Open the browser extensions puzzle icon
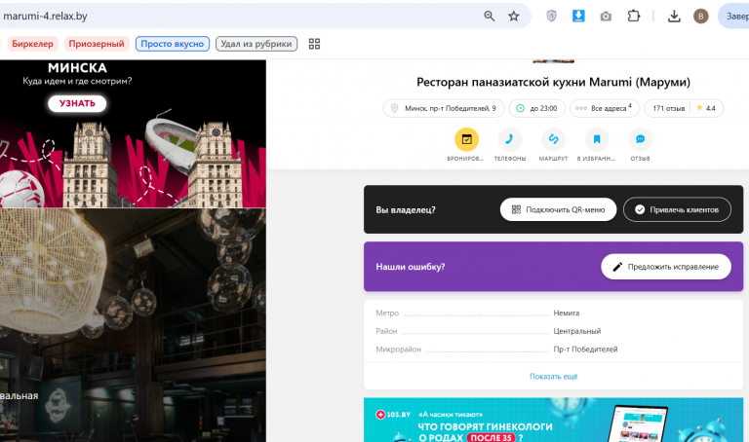 (x=633, y=17)
